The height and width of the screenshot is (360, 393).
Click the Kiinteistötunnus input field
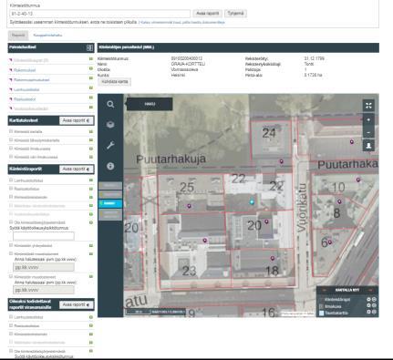[x=100, y=14]
